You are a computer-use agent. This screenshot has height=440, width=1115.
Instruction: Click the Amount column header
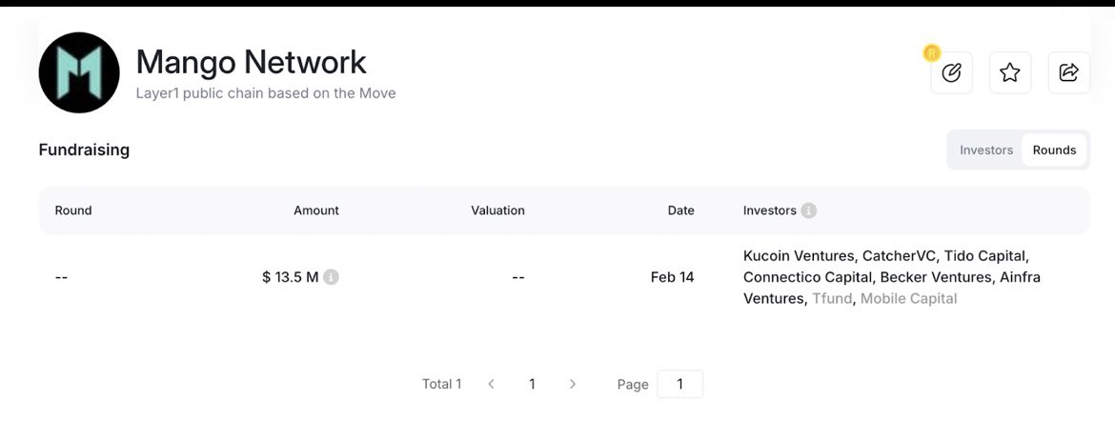pyautogui.click(x=316, y=210)
